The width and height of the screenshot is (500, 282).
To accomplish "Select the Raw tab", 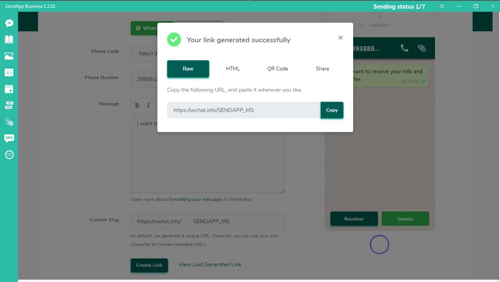I will pos(188,69).
